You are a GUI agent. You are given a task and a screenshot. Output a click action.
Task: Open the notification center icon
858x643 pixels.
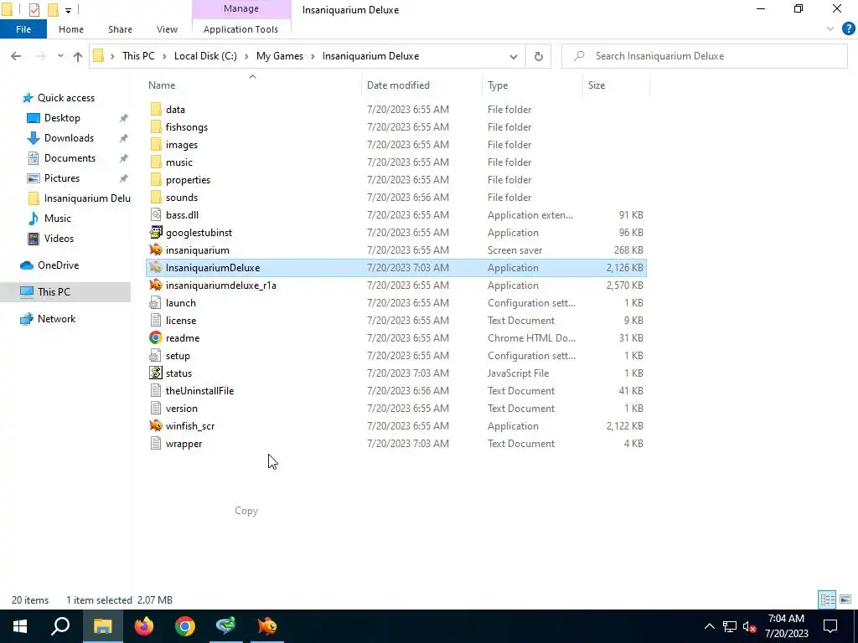830,626
